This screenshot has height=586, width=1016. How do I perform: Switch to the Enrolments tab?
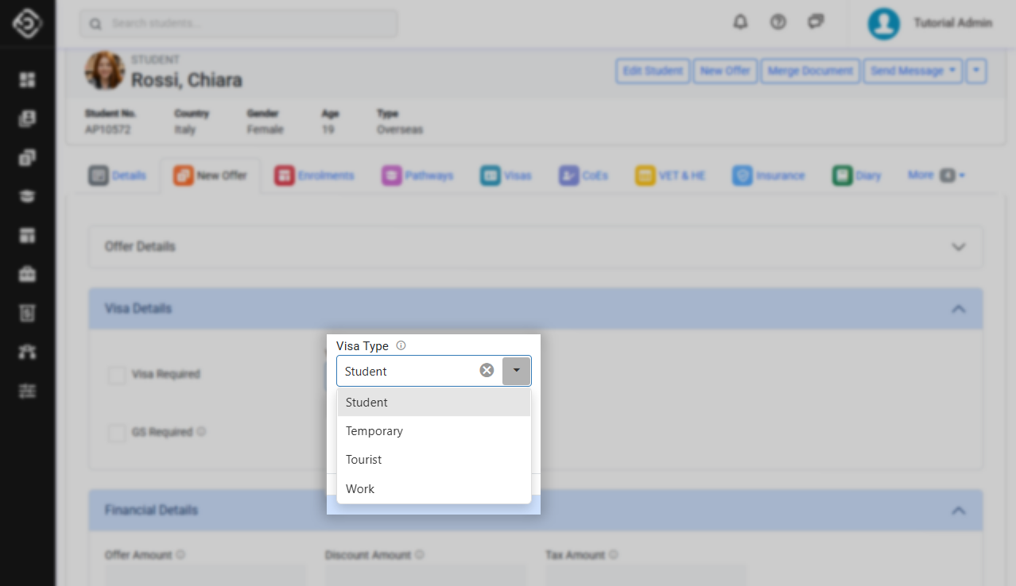[315, 175]
